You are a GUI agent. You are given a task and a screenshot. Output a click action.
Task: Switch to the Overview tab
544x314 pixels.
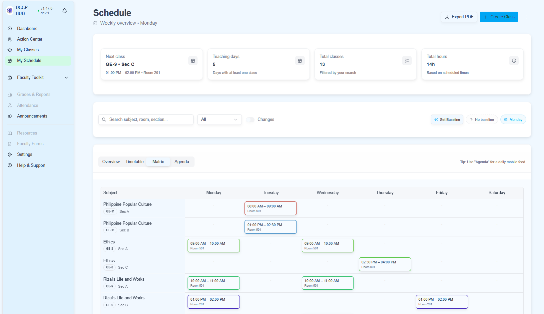click(111, 162)
